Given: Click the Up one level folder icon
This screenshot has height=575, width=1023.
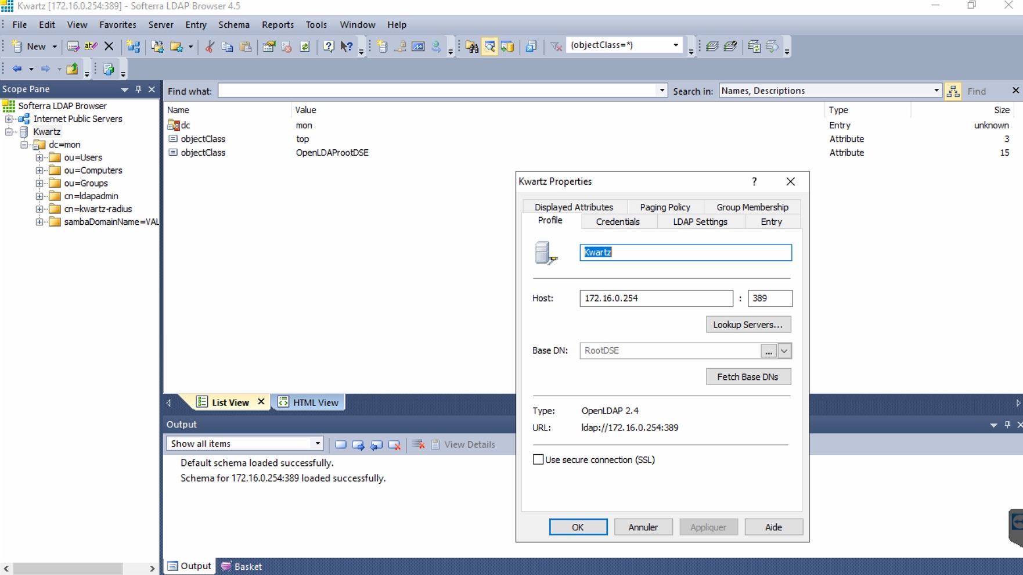Looking at the screenshot, I should [72, 69].
